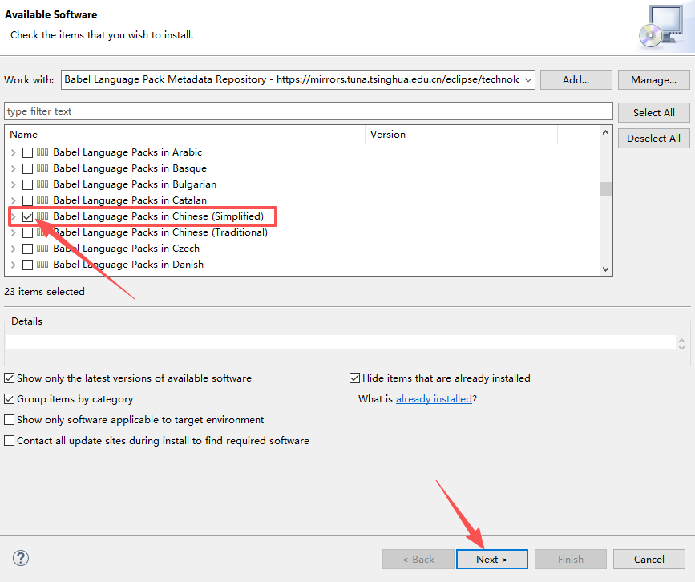The width and height of the screenshot is (695, 582).
Task: Click the Arabic language pack category icon
Action: (x=42, y=152)
